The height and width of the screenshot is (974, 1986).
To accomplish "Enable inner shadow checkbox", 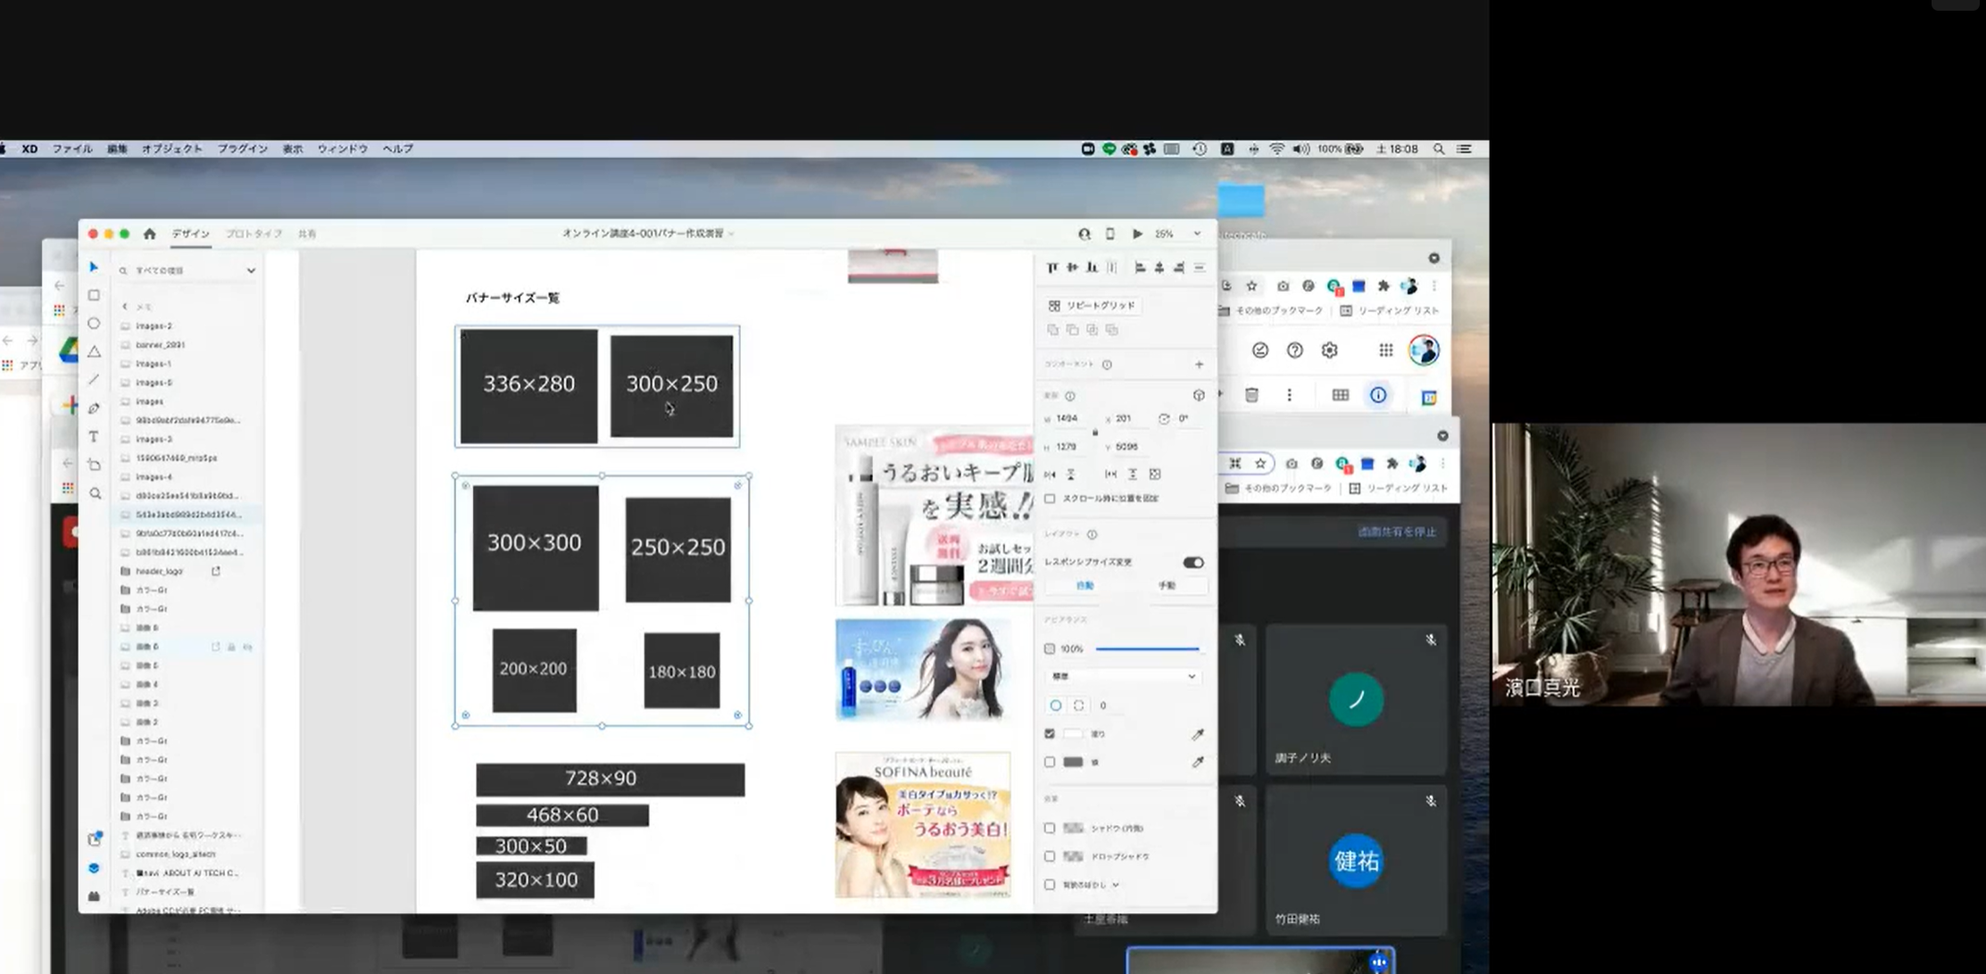I will point(1050,829).
